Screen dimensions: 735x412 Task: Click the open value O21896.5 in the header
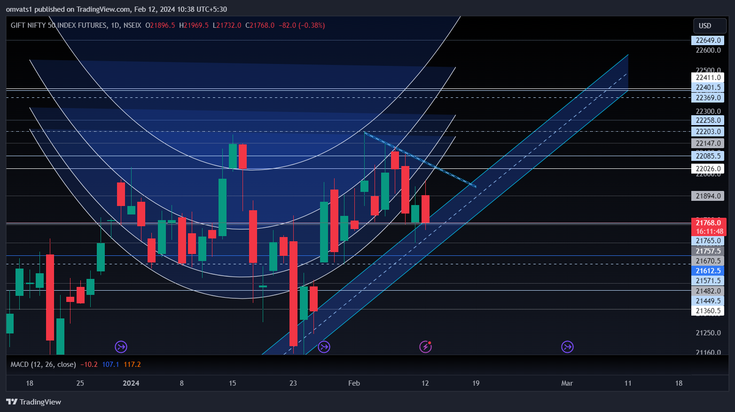[160, 25]
